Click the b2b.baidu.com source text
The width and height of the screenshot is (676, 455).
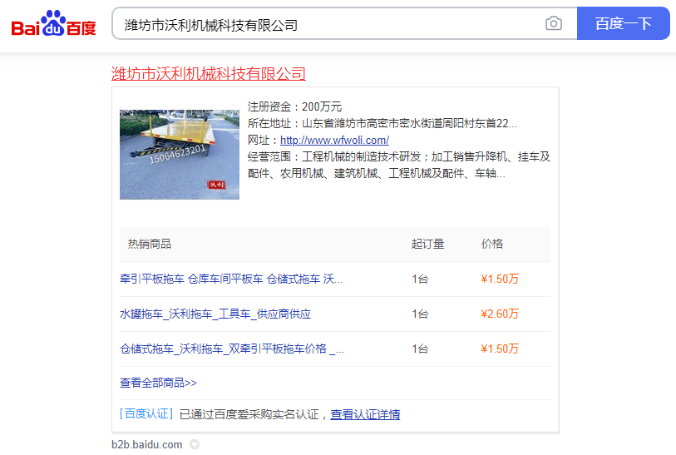[147, 445]
